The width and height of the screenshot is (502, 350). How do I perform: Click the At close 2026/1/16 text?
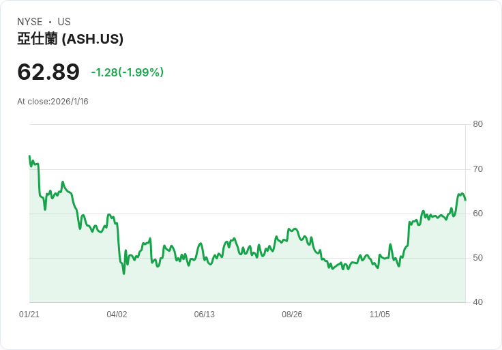(53, 102)
